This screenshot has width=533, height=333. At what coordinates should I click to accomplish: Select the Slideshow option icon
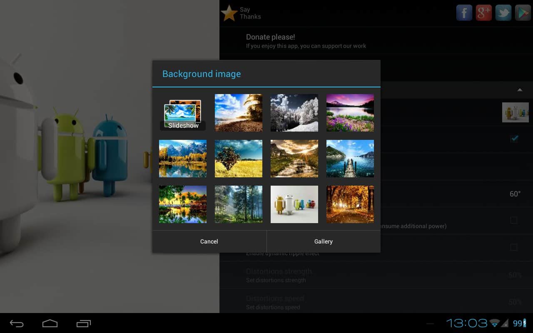click(183, 113)
